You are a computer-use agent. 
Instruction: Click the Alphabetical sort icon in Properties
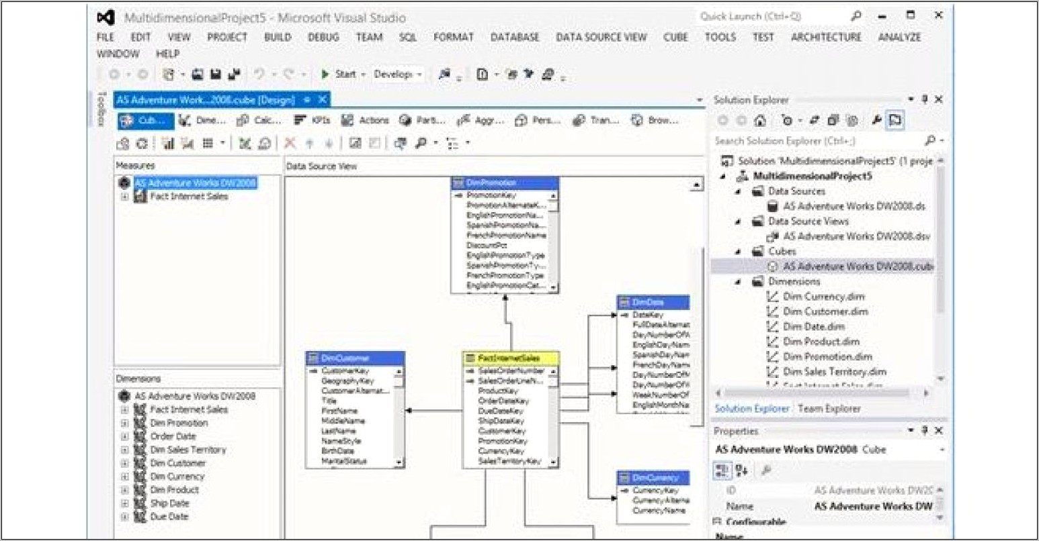click(742, 471)
